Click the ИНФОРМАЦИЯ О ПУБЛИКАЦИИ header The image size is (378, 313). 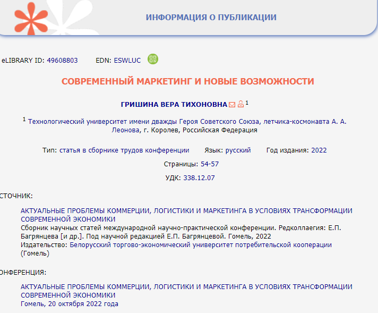[x=211, y=18]
